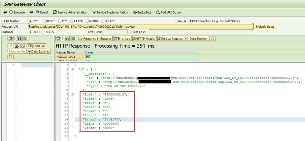Click the "type" : "ZGW_PO_SRV.POHeader" line
This screenshot has width=305, height=141.
pos(116,86)
